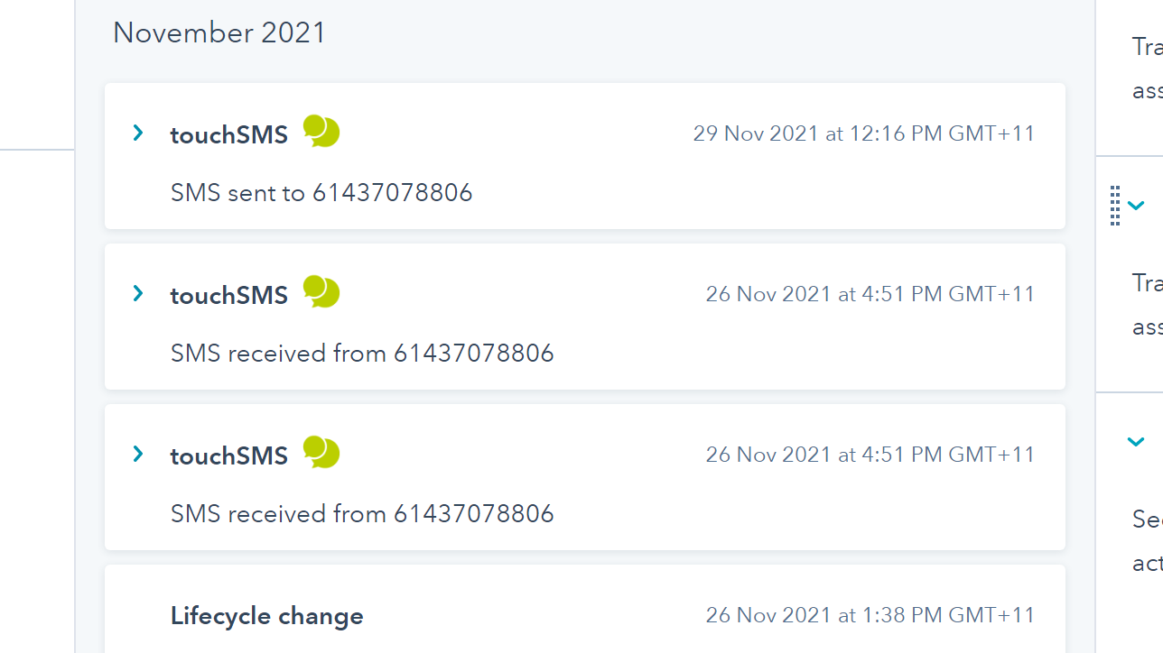Click the phone number in the first received SMS
The width and height of the screenshot is (1163, 653).
pos(473,353)
